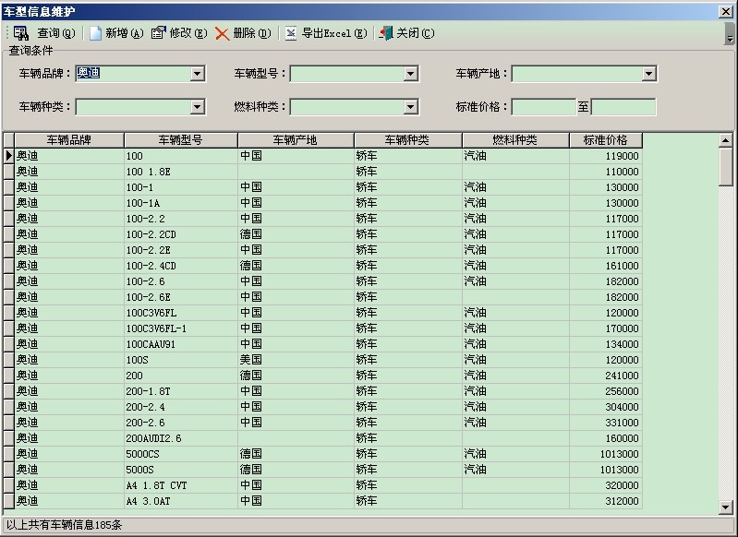Sort by the 车辆型号 column header
This screenshot has width=738, height=537.
coord(181,140)
